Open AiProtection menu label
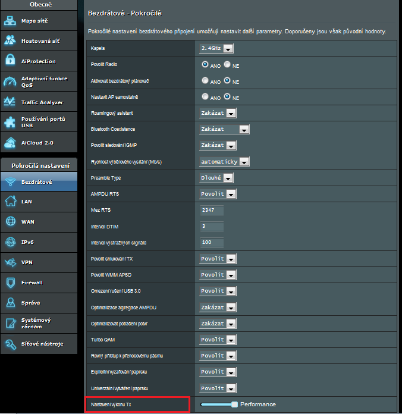Screen dimensions: 402x414 click(x=39, y=61)
